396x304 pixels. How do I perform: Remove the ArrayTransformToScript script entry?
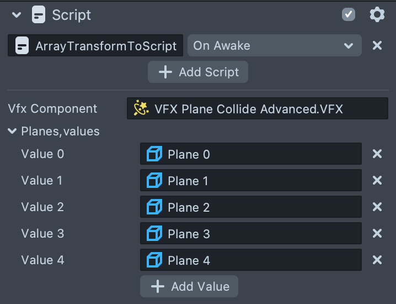(x=377, y=45)
